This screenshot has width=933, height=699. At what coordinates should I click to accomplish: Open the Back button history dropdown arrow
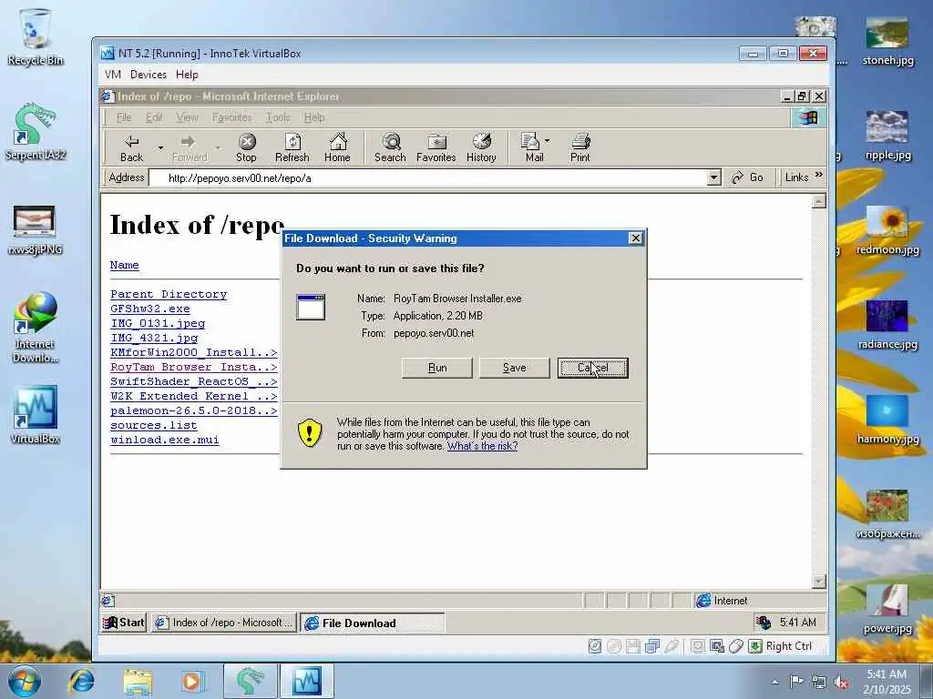tap(160, 148)
